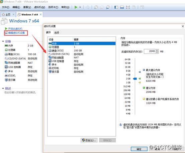Click the Unity mode toolbar icon
The image size is (185, 153).
click(134, 7)
